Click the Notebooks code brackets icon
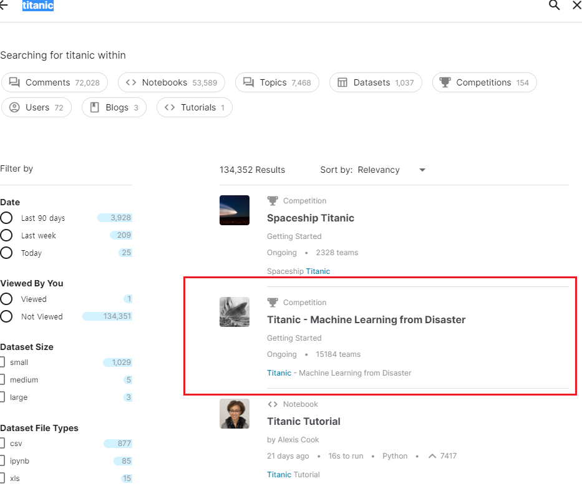This screenshot has height=486, width=582. coord(131,82)
